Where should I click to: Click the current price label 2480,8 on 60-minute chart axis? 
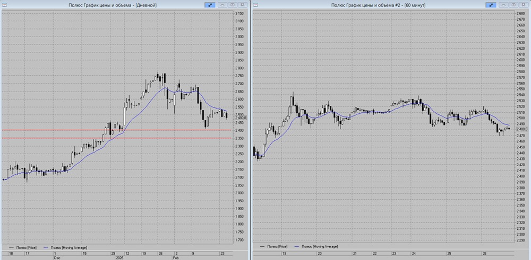point(521,129)
